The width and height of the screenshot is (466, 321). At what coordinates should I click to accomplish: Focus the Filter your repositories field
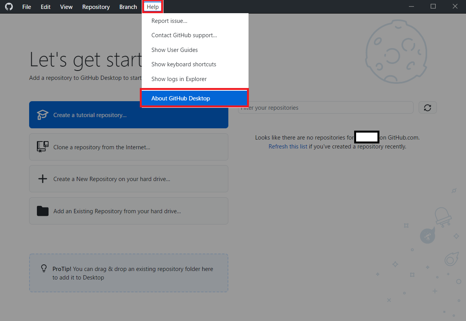(325, 107)
